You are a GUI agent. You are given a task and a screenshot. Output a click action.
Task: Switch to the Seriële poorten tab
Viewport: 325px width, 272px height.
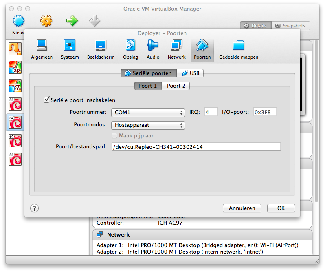click(148, 73)
